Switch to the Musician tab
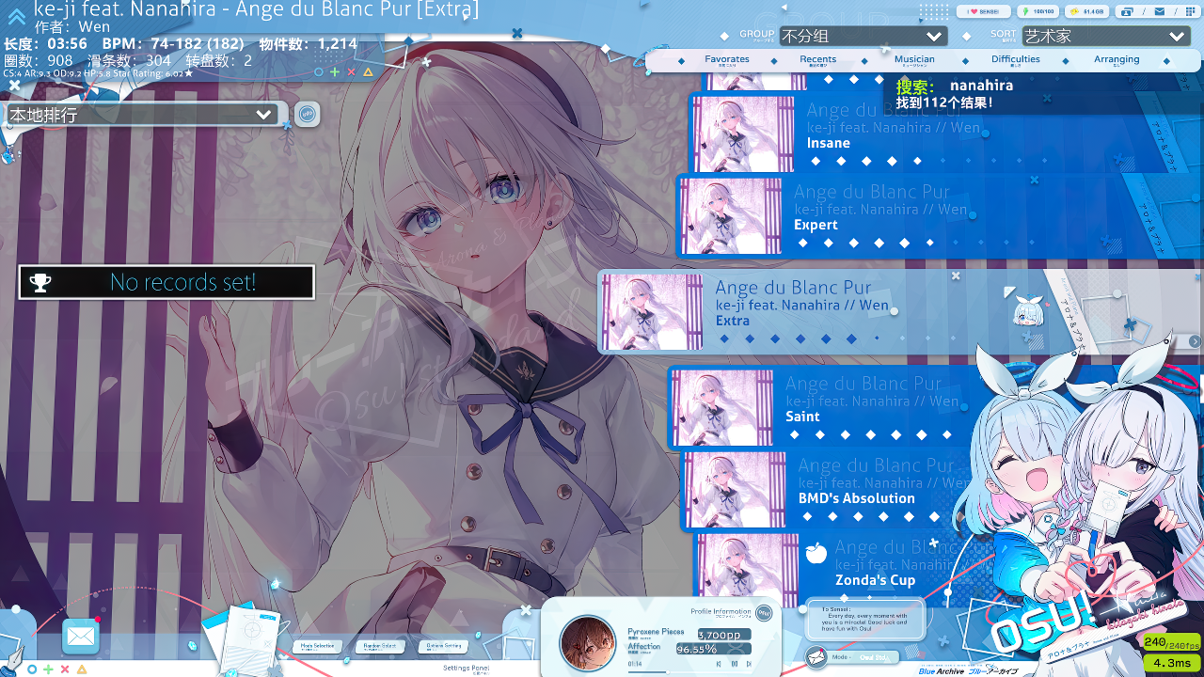The height and width of the screenshot is (677, 1204). tap(914, 60)
